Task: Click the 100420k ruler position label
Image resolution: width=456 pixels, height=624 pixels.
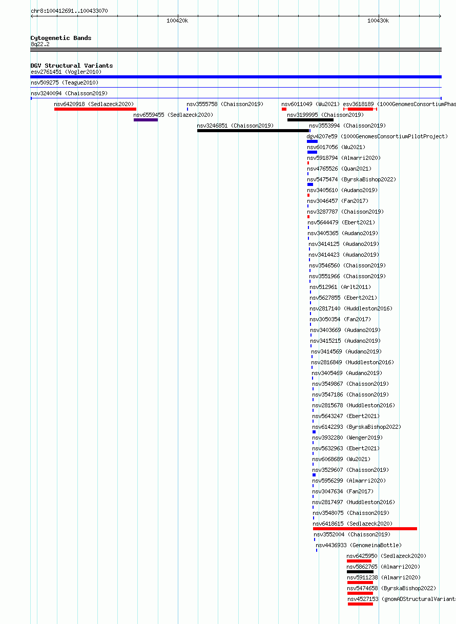Action: [x=177, y=20]
